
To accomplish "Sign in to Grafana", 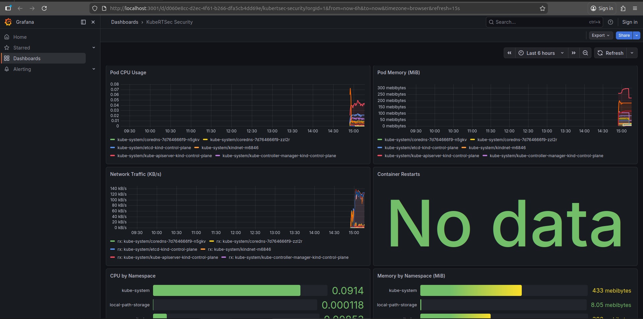I will (630, 22).
